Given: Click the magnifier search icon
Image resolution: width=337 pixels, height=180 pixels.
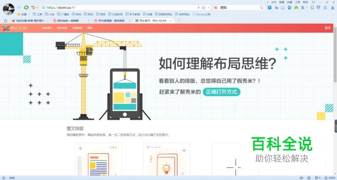Looking at the screenshot, I should [x=262, y=7].
